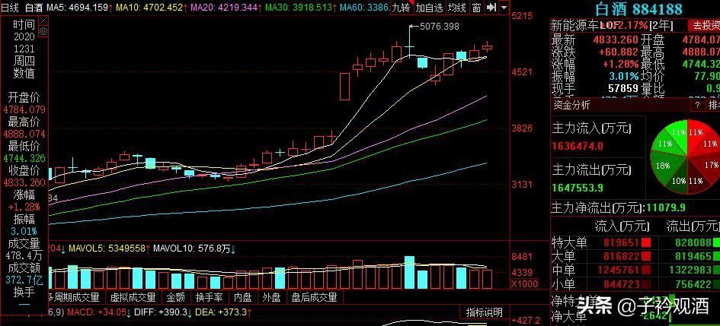Click 主力流入 value 1636474.0

click(578, 146)
